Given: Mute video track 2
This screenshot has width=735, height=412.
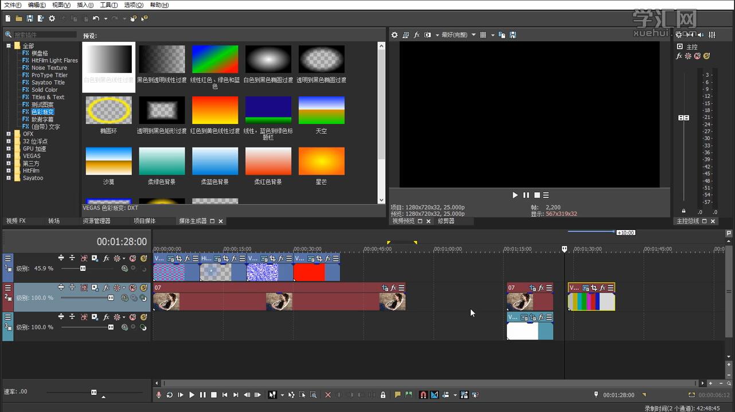Looking at the screenshot, I should coord(132,287).
